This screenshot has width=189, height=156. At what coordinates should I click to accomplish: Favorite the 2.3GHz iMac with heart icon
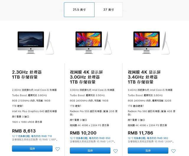(58, 149)
